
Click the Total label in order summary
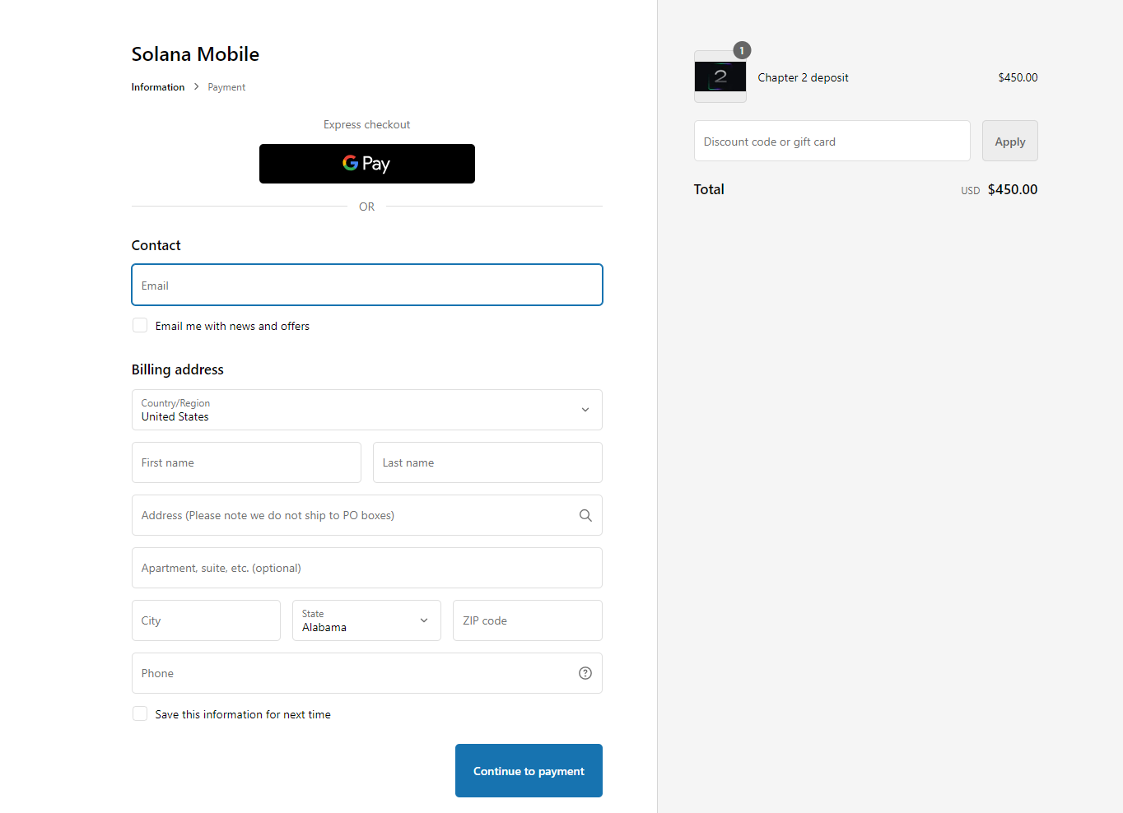[x=709, y=189]
